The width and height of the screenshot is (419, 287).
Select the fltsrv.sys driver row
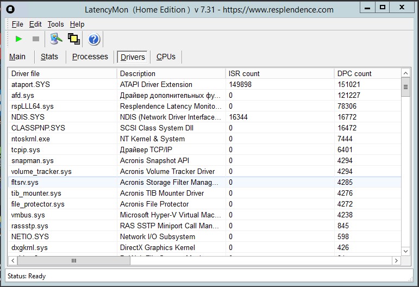[205, 182]
